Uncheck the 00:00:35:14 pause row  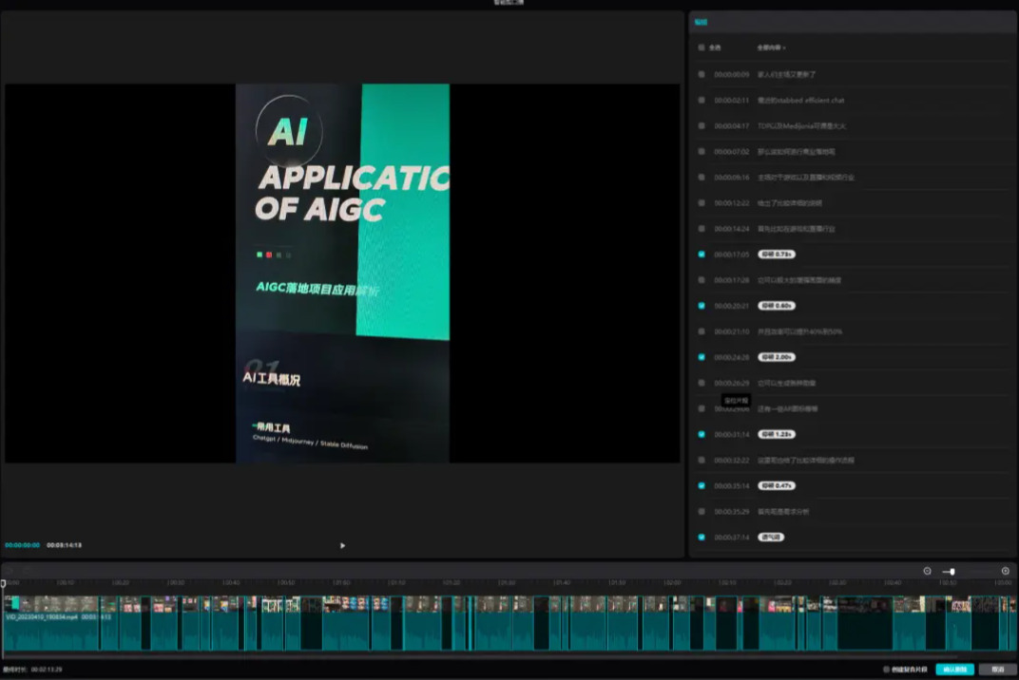[702, 486]
